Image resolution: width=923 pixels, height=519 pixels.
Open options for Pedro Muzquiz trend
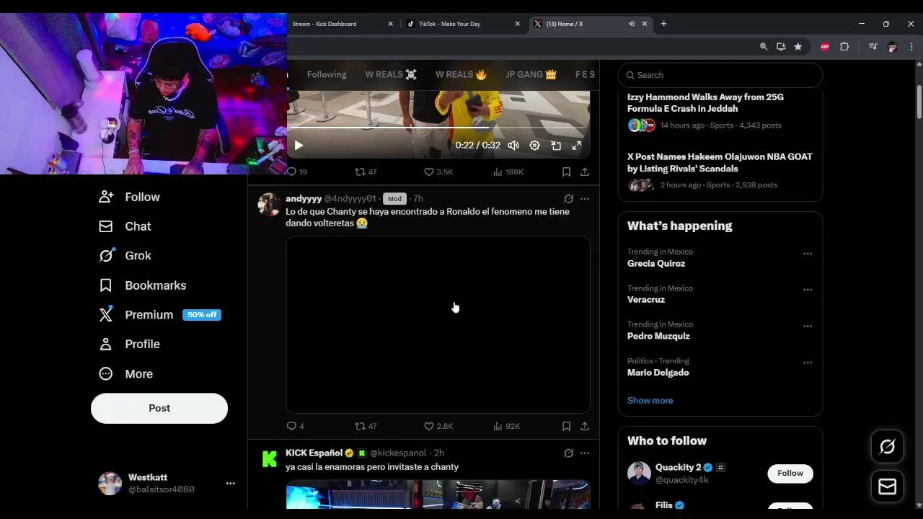pos(808,326)
